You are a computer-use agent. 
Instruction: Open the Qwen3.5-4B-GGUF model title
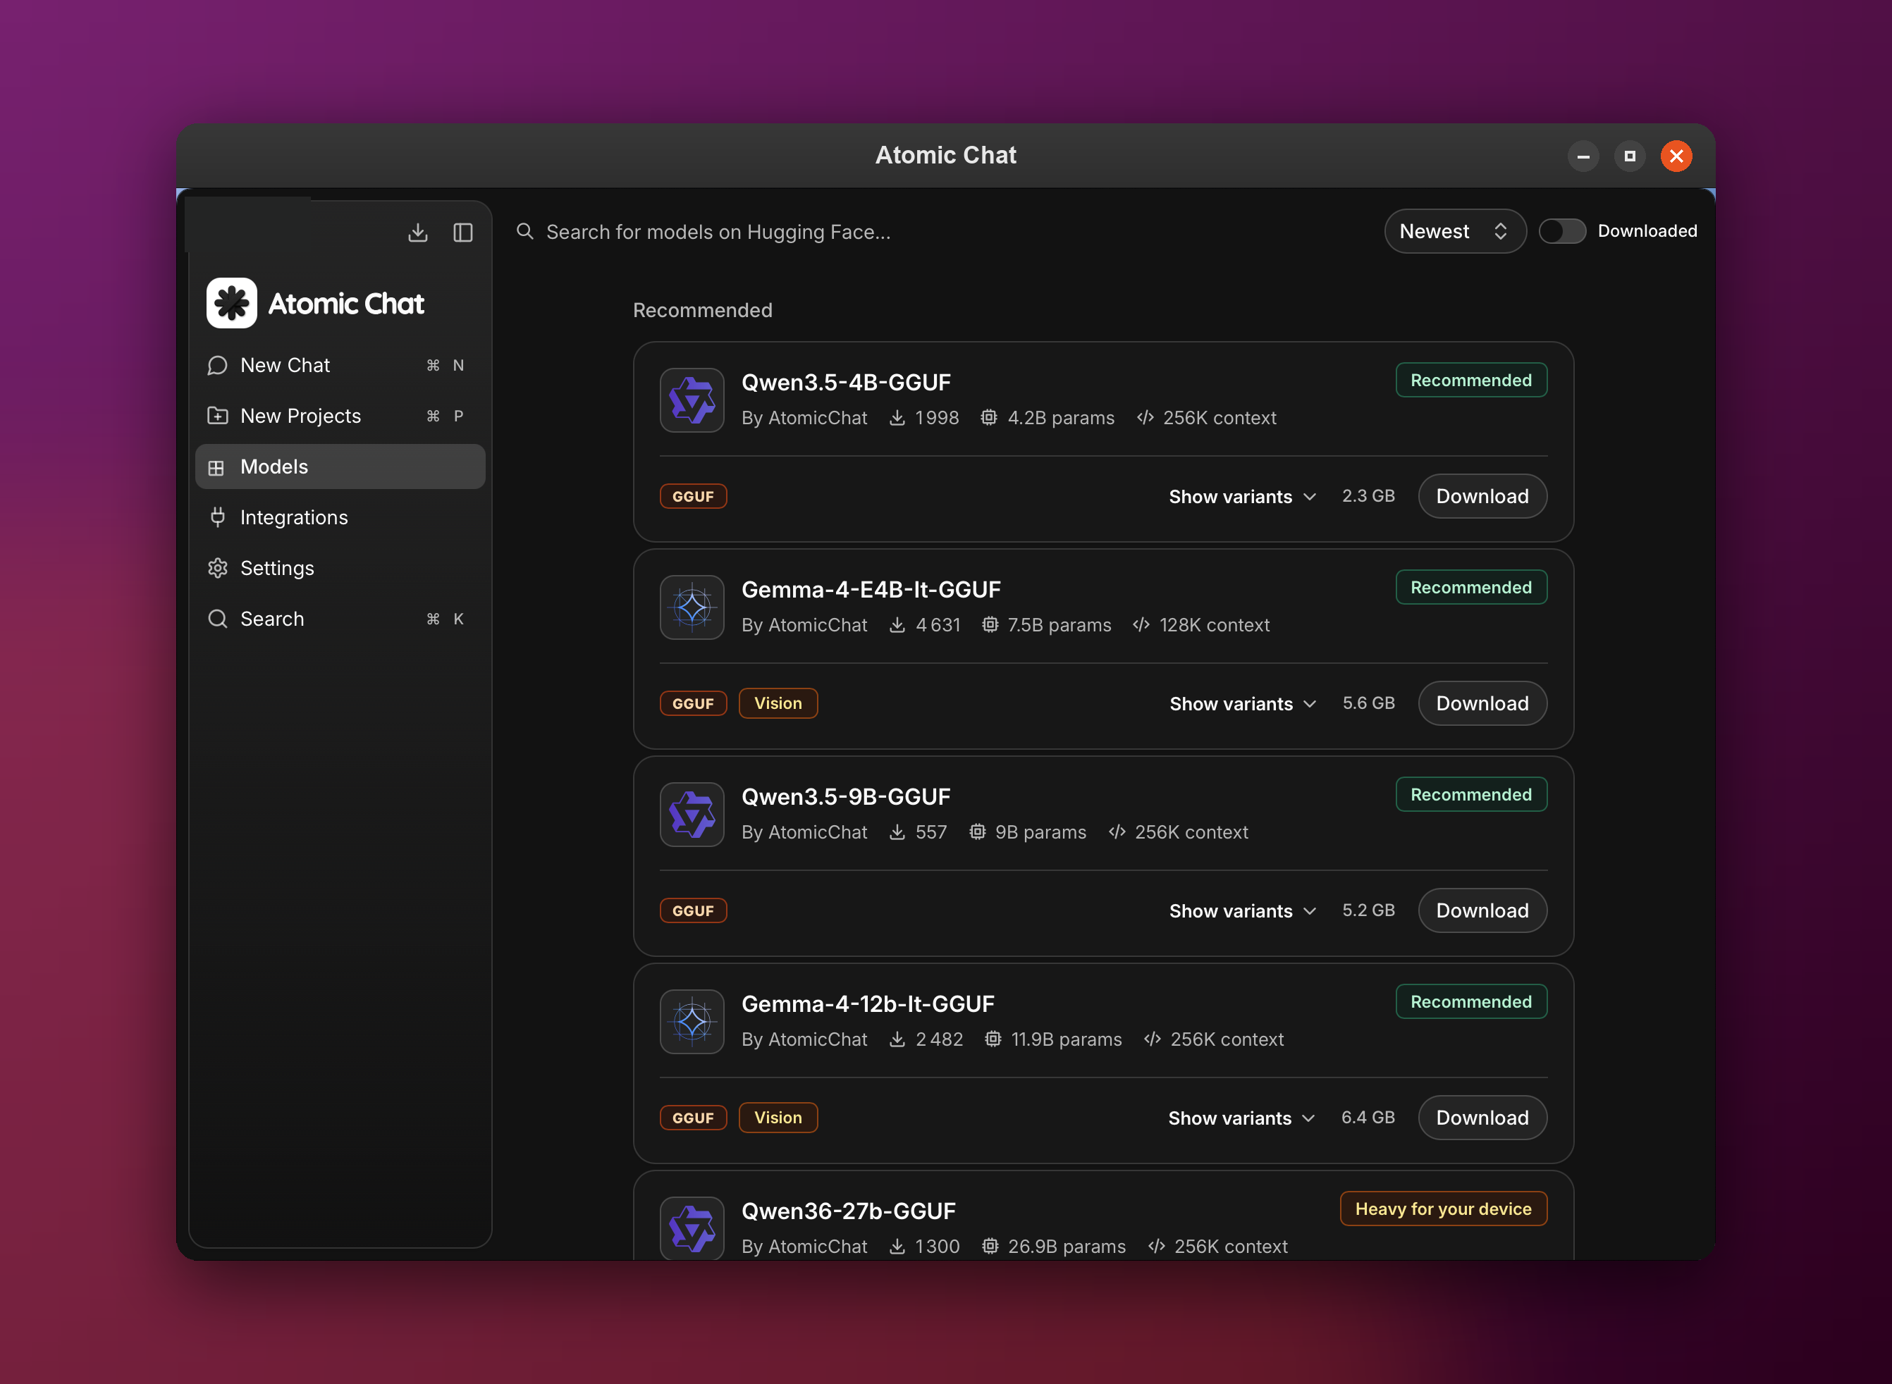[x=845, y=382]
